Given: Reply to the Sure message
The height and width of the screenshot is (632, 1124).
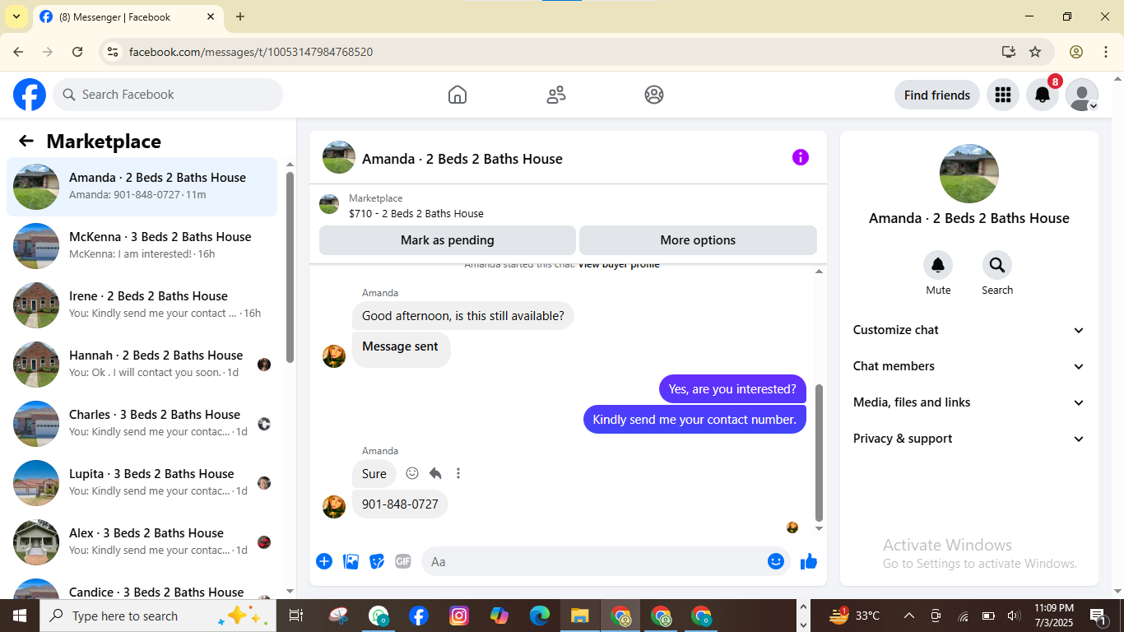Looking at the screenshot, I should tap(435, 473).
